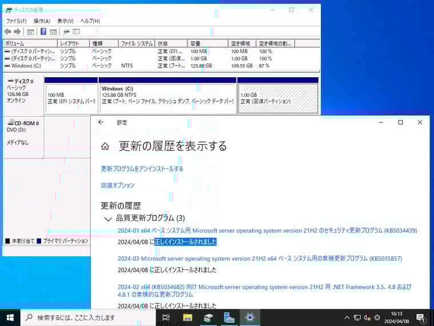The height and width of the screenshot is (326, 434).
Task: Open the notification center icon
Action: click(x=421, y=318)
